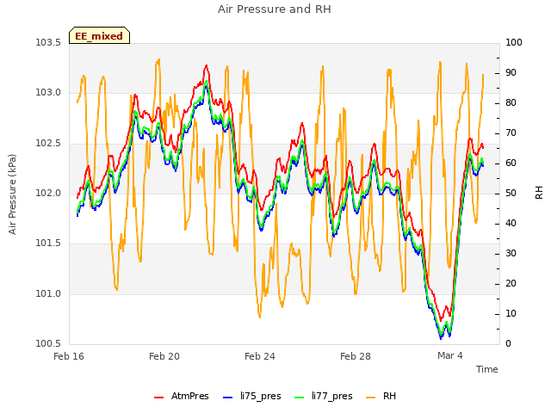The width and height of the screenshot is (551, 413).
Task: Toggle the li75_pres legend entry
Action: pyautogui.click(x=252, y=396)
